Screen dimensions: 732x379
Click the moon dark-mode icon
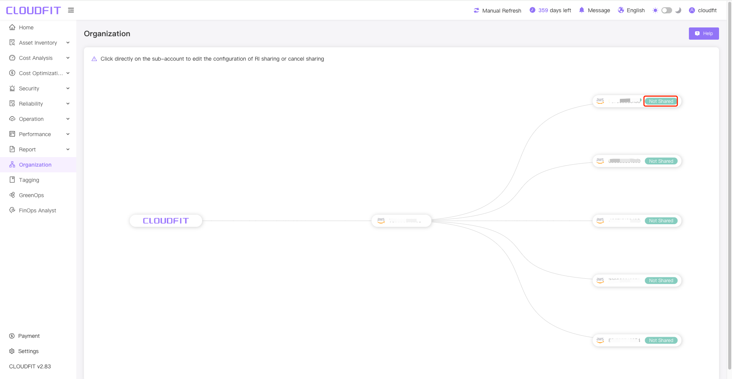tap(678, 10)
